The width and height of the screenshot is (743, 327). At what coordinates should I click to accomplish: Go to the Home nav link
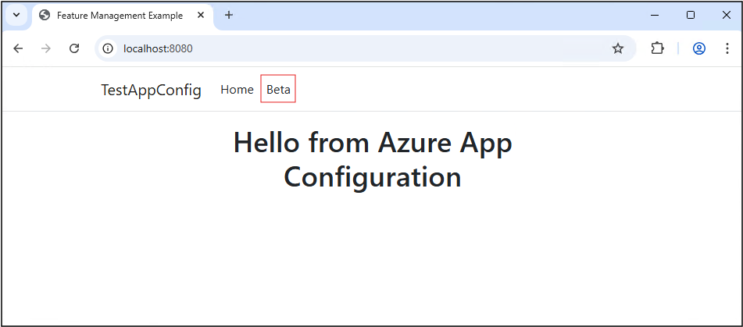click(237, 90)
